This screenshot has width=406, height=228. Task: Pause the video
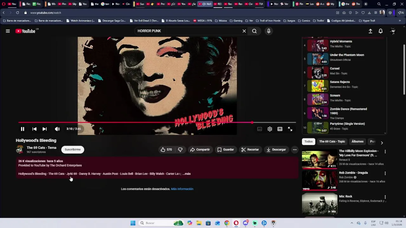23,129
